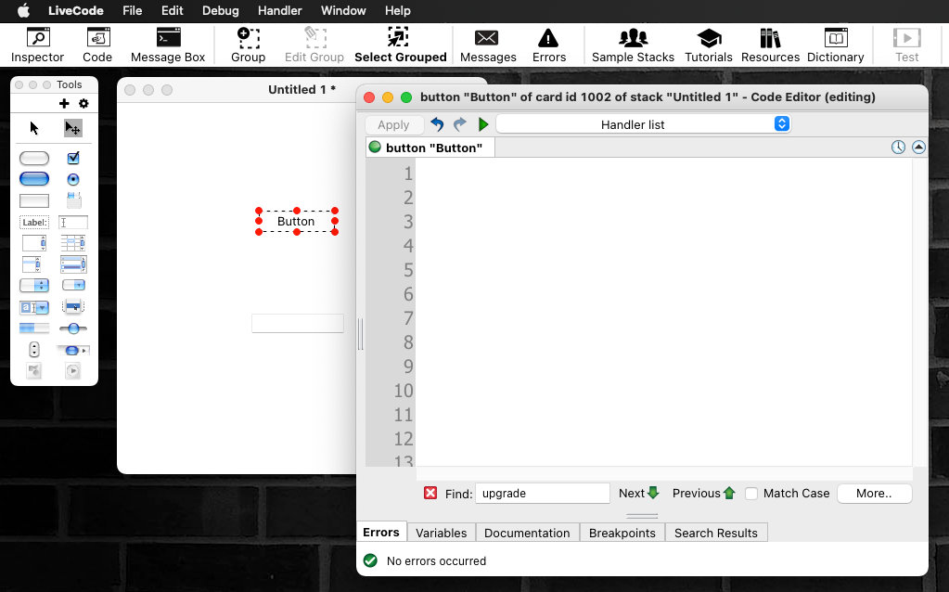Open the Handler list dropdown
The image size is (949, 592).
click(644, 124)
